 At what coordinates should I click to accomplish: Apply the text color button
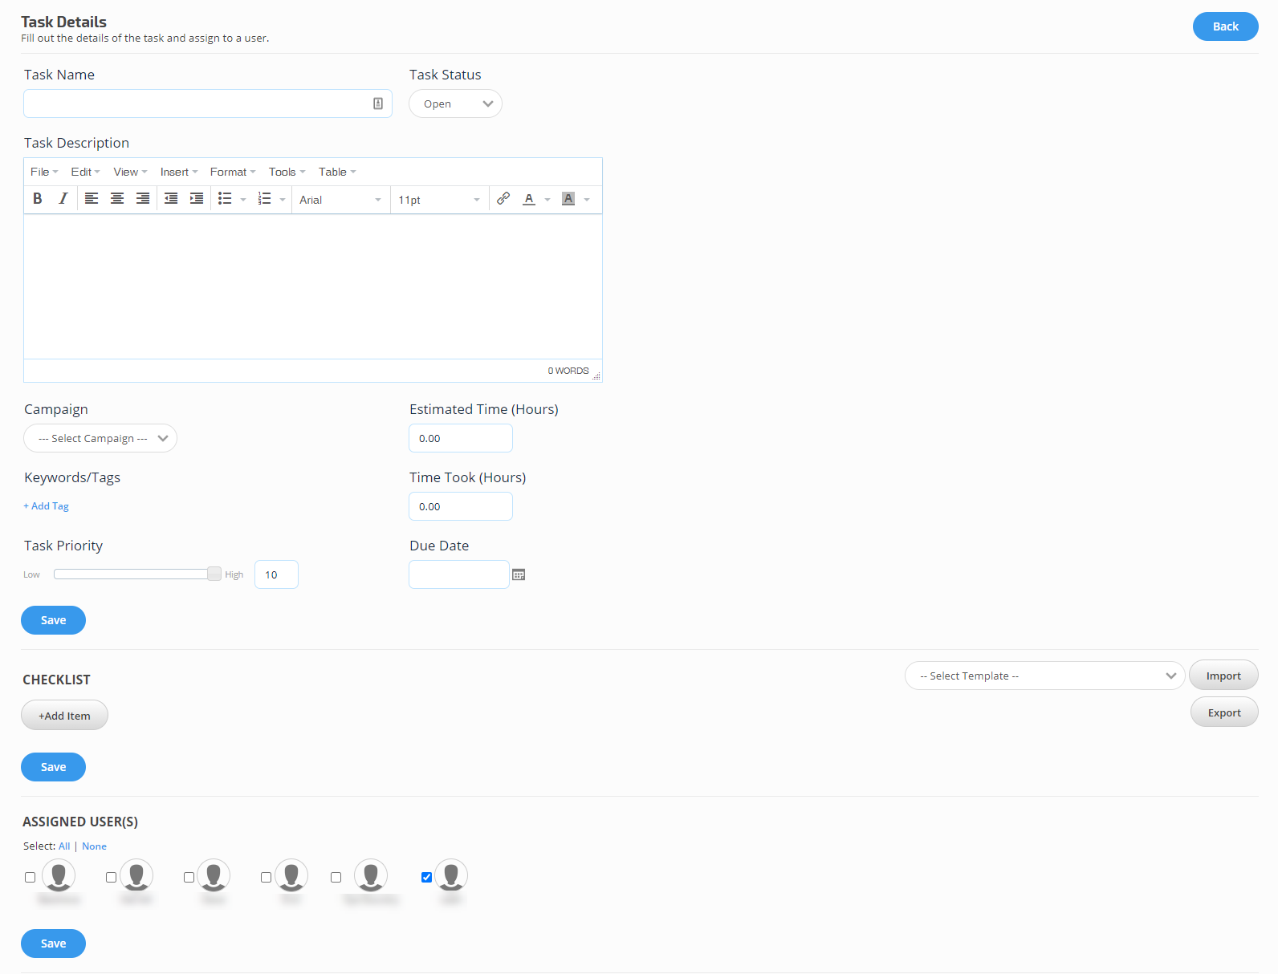coord(529,199)
